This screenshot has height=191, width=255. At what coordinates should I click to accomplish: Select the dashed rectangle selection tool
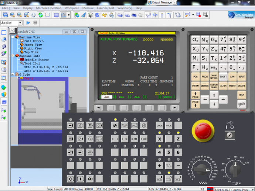pyautogui.click(x=48, y=15)
